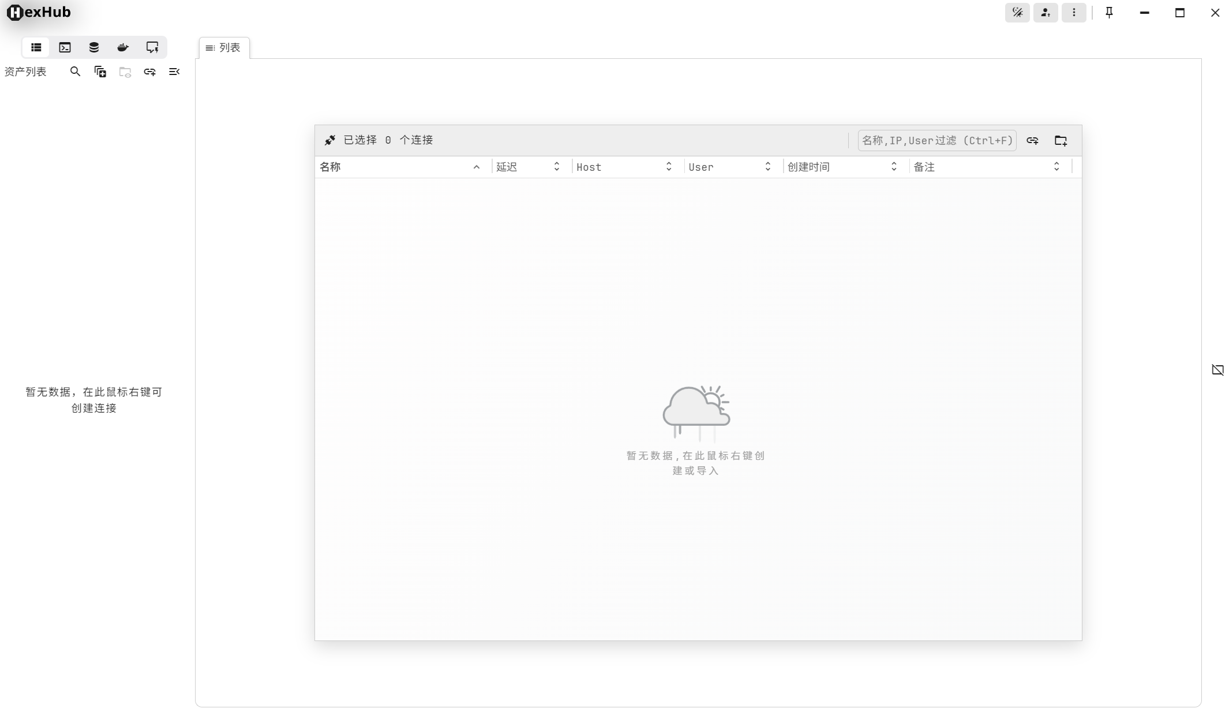
Task: Open the database section icon
Action: (x=93, y=47)
